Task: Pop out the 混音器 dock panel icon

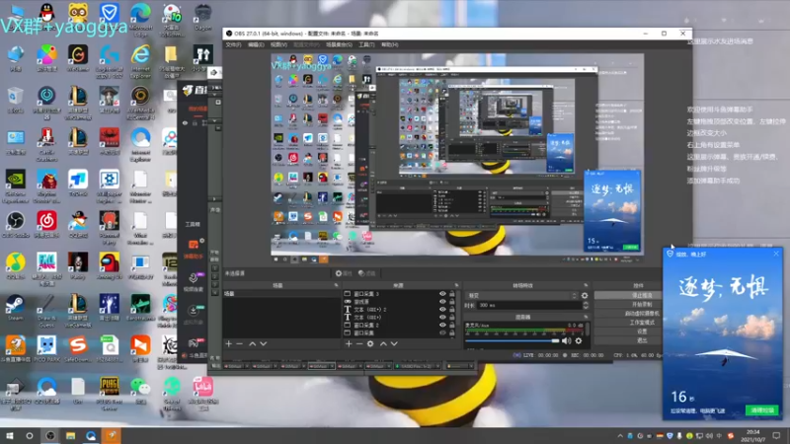Action: 586,317
